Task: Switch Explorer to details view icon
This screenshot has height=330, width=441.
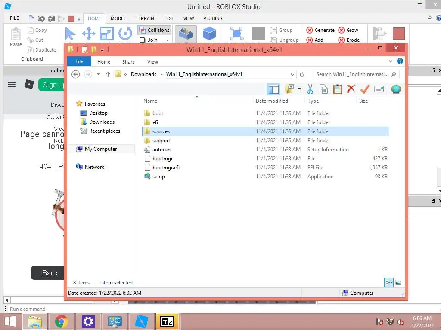Action: click(x=389, y=283)
